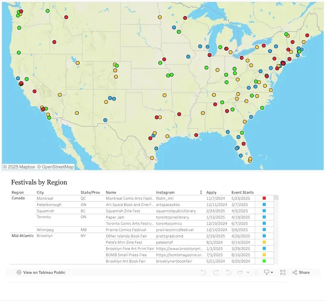Open the Download dropdown in the toolbar

pos(269,273)
